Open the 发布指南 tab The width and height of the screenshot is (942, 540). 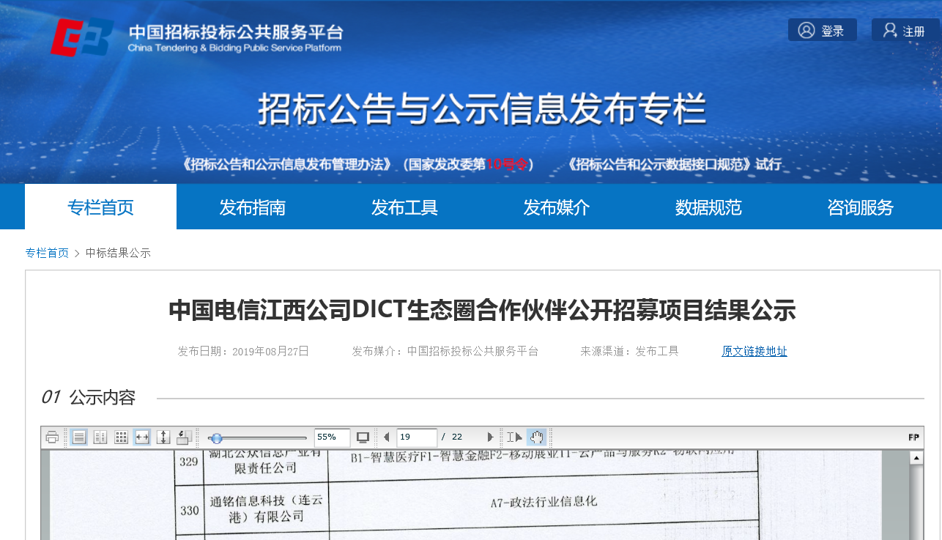(x=252, y=207)
